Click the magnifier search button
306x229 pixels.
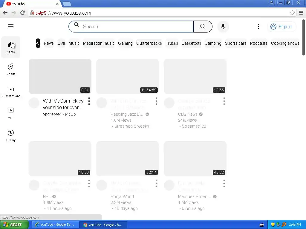click(x=203, y=27)
